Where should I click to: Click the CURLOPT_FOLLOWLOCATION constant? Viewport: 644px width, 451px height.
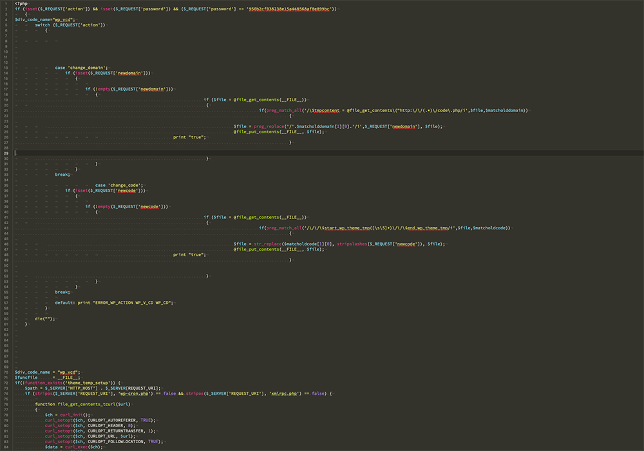click(x=115, y=441)
